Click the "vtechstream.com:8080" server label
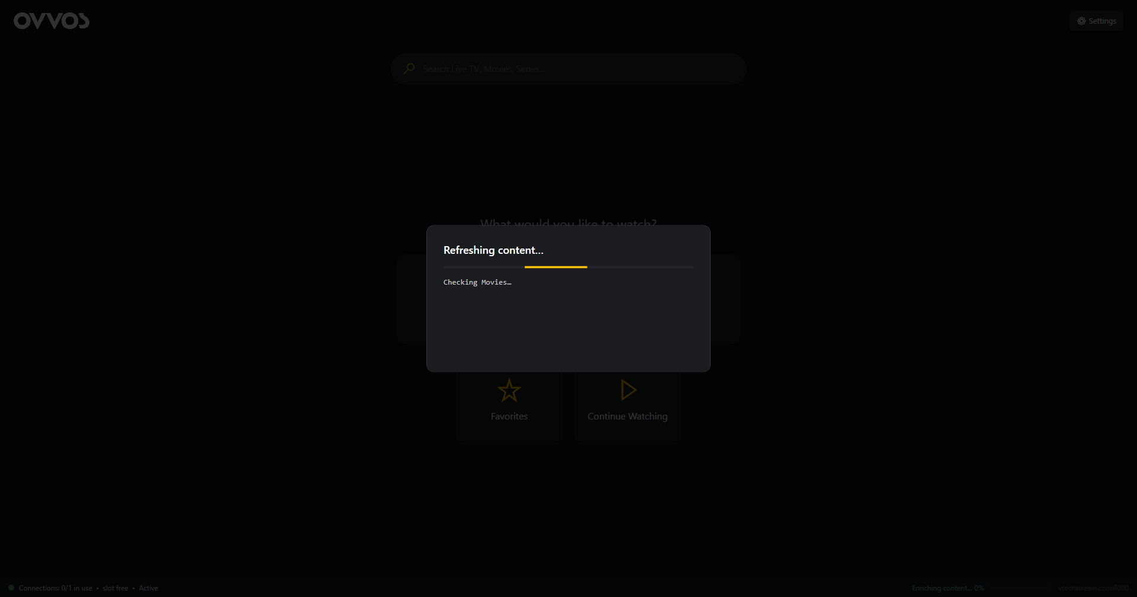Screen dimensions: 1137x597 pyautogui.click(x=1094, y=588)
